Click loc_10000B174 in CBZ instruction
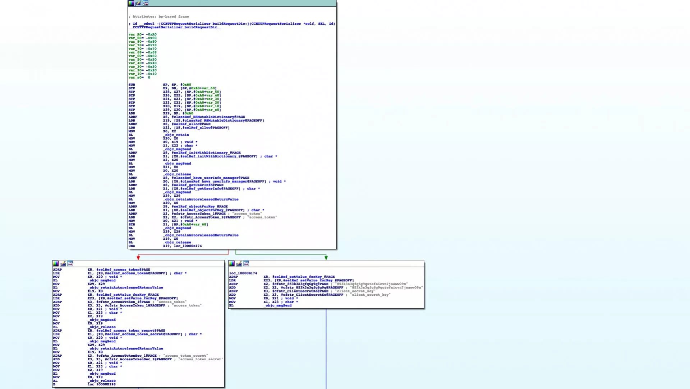 click(188, 246)
